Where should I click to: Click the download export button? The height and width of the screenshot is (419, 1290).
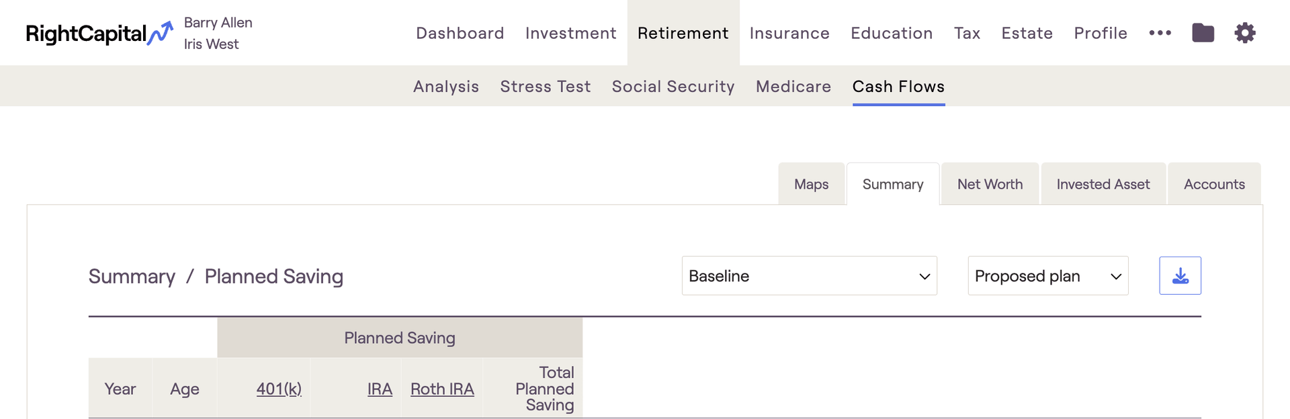pos(1180,276)
